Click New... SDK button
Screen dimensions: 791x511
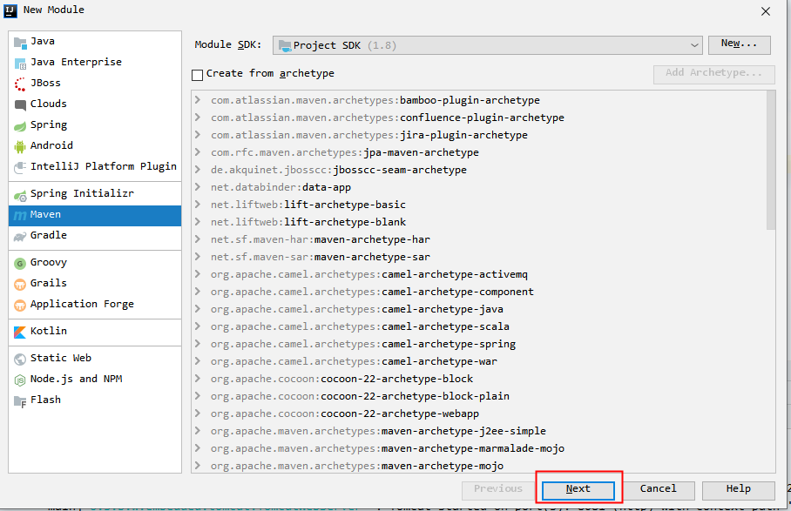pyautogui.click(x=739, y=44)
